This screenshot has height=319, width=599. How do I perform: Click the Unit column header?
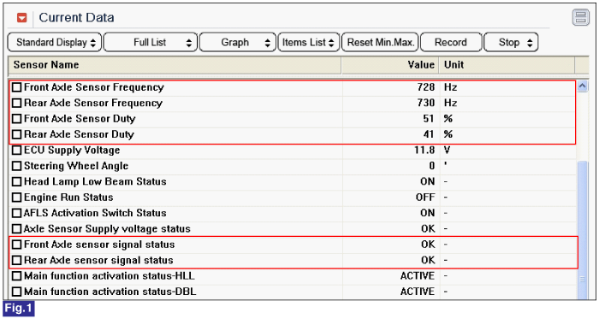507,65
